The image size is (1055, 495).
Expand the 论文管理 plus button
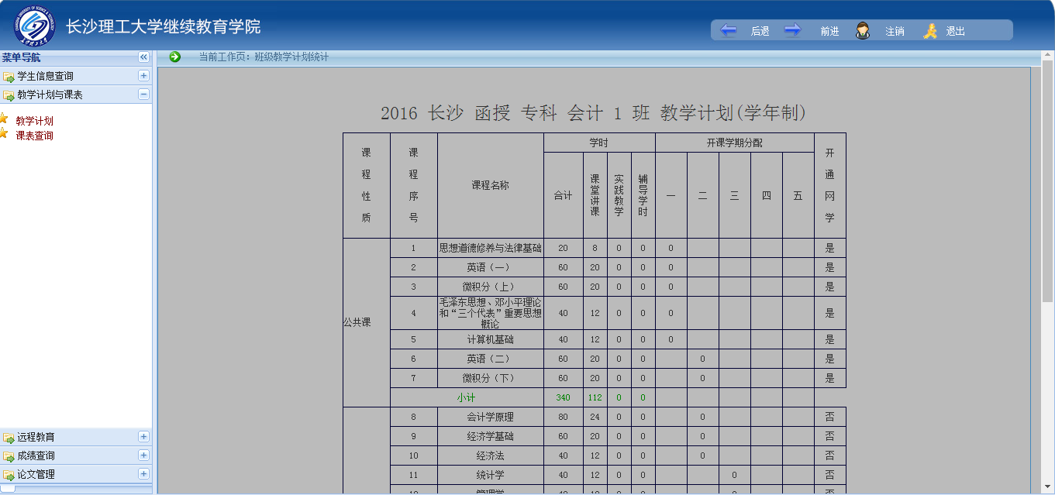click(143, 474)
